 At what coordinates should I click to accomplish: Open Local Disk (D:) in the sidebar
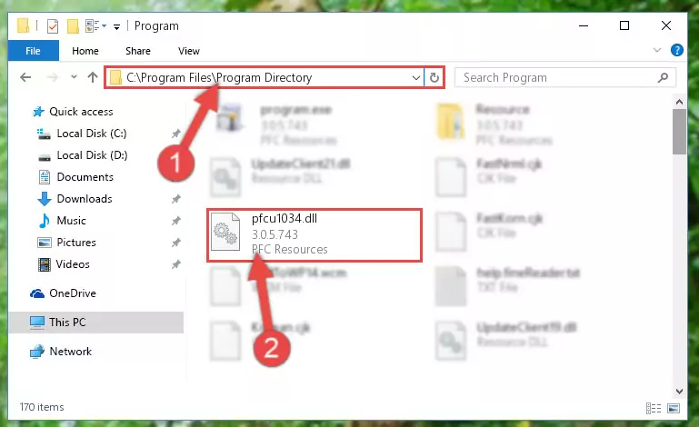[x=92, y=155]
